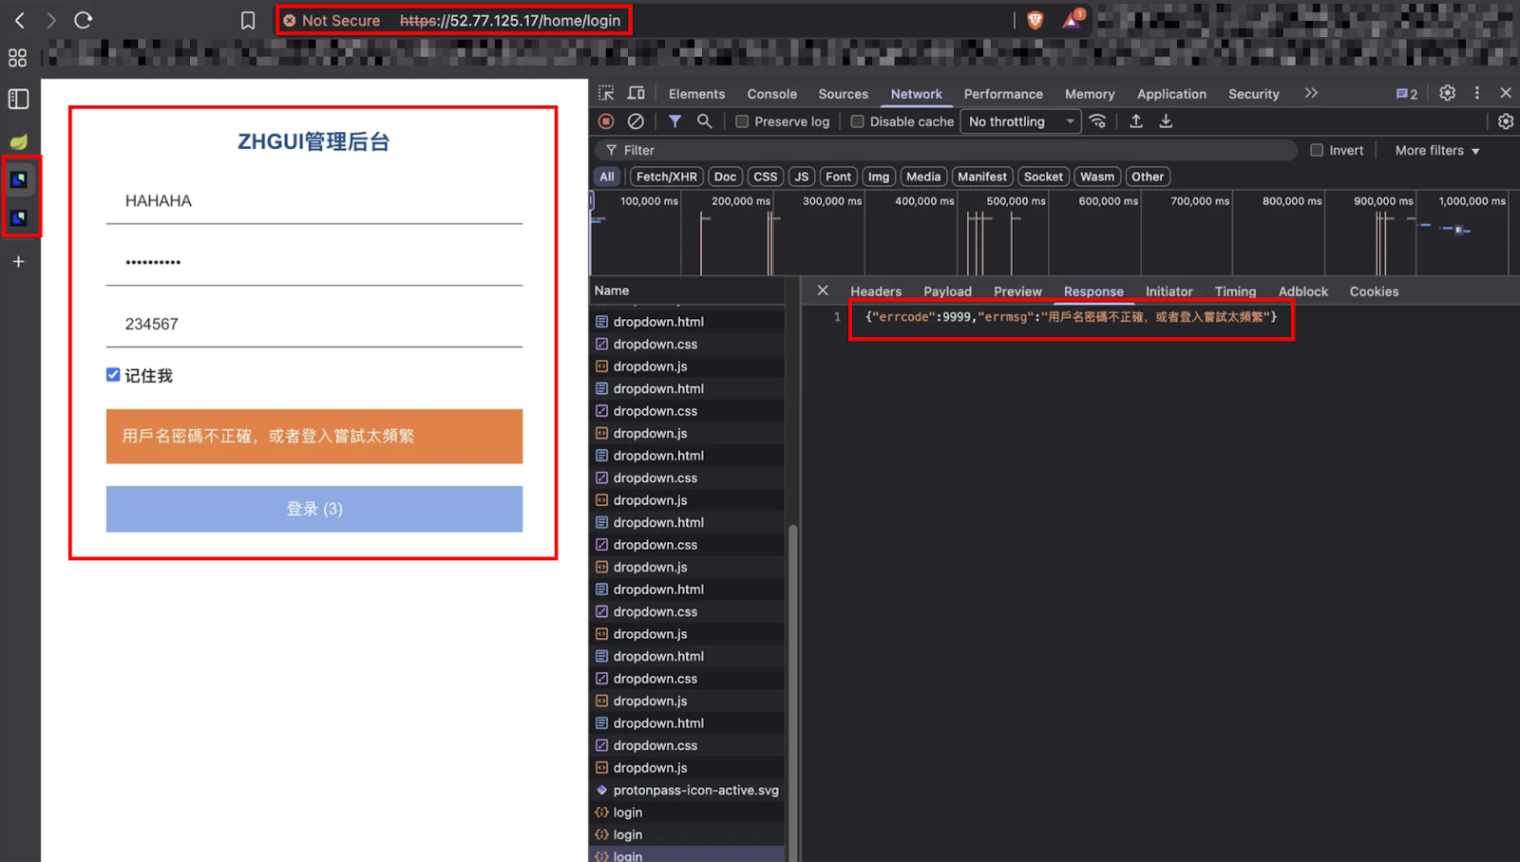Check the Invert filter checkbox
The height and width of the screenshot is (862, 1520).
1317,150
